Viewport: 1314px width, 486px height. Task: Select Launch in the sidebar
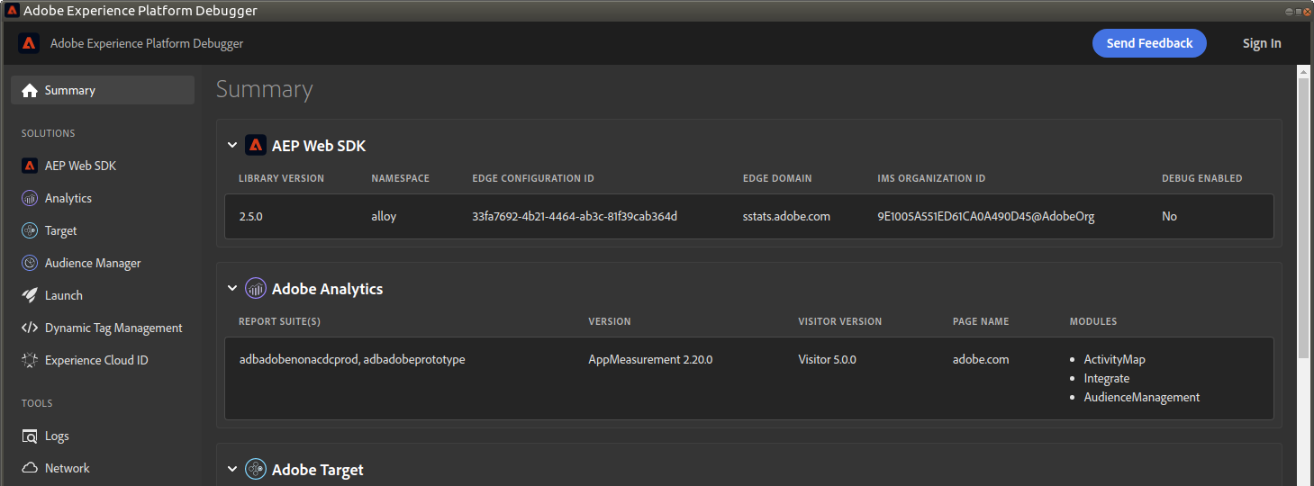point(103,295)
